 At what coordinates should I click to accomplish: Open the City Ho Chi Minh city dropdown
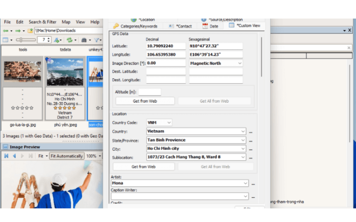243,149
